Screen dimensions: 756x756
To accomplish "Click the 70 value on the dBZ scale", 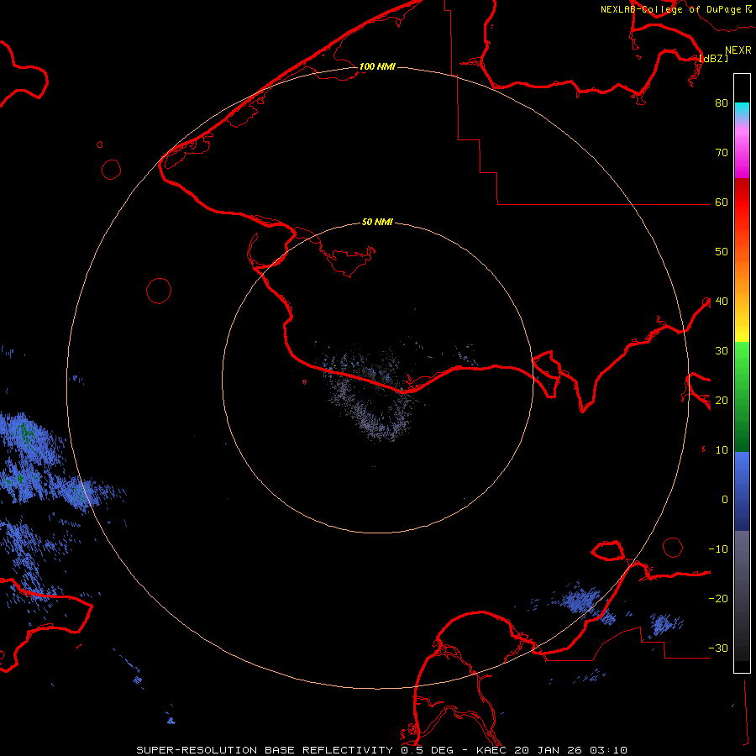I will click(722, 152).
